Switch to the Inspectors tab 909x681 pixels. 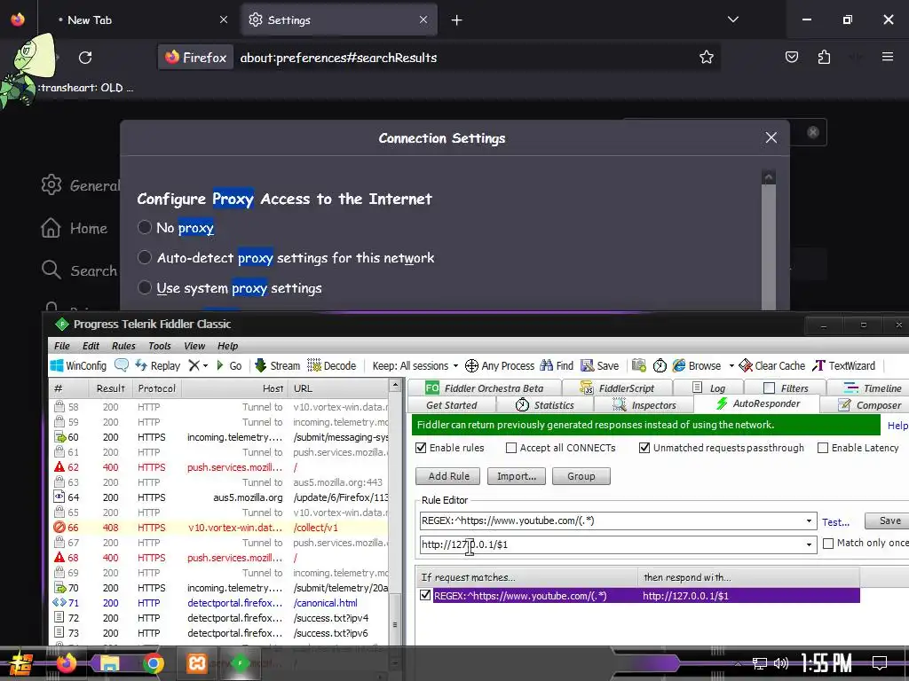pos(644,404)
